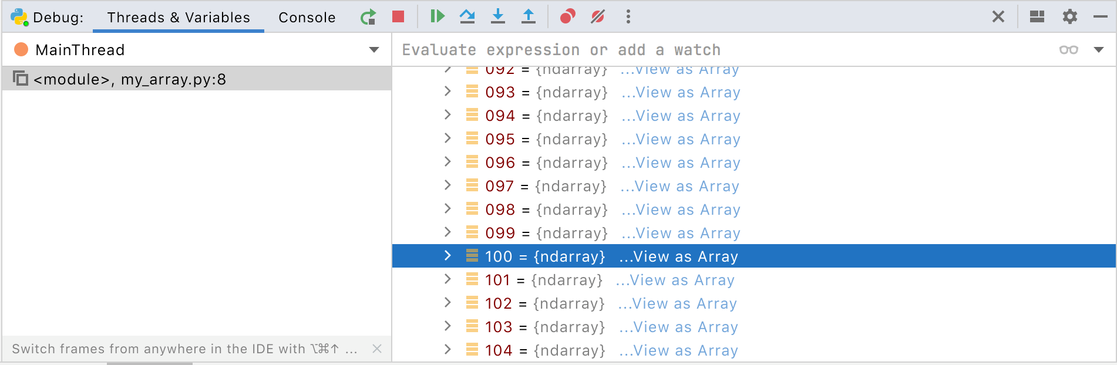Click the array icon of variable 097
1117x365 pixels.
click(x=472, y=185)
